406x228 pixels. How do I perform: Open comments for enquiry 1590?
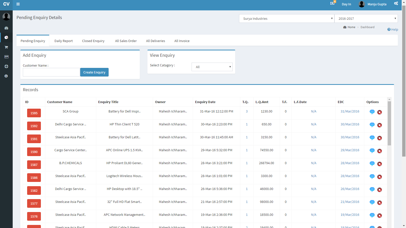(x=372, y=150)
